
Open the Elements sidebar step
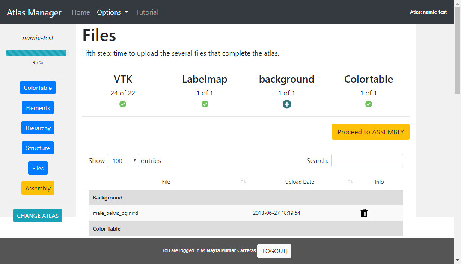38,108
